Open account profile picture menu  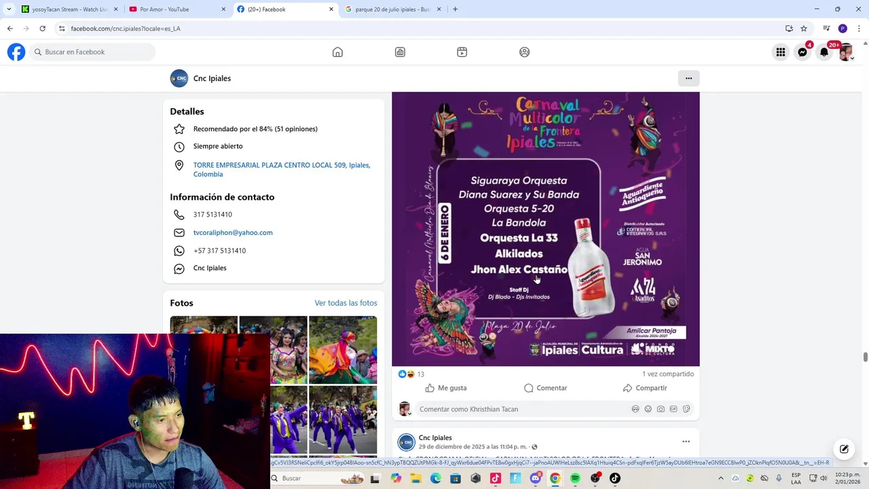pyautogui.click(x=846, y=52)
